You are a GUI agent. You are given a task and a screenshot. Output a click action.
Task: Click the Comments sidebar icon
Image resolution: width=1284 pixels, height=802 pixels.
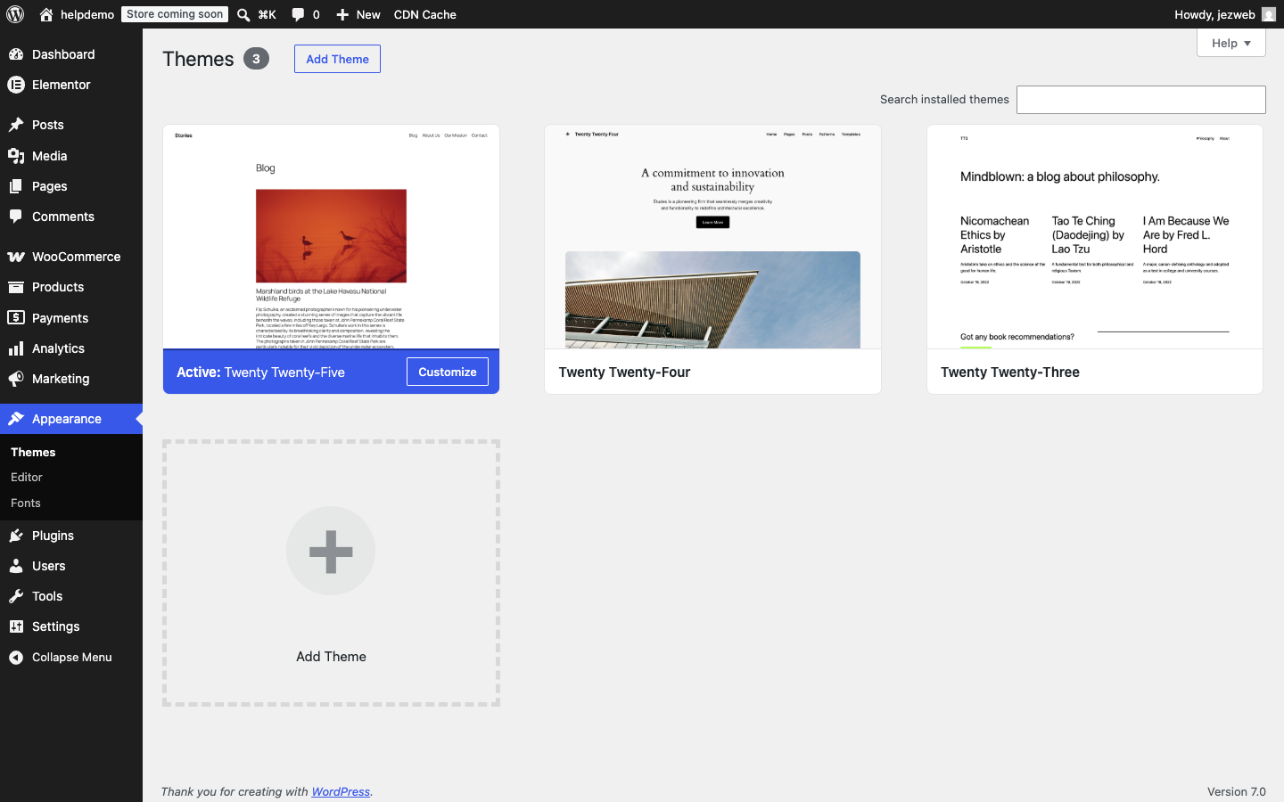(16, 217)
